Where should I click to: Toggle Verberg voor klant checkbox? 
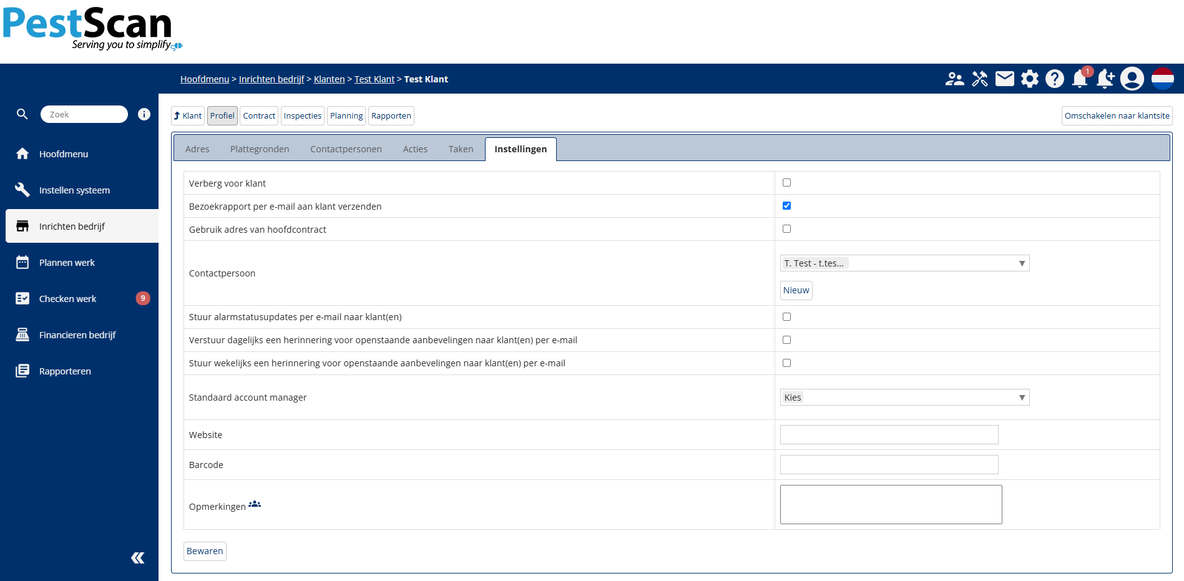(x=786, y=183)
